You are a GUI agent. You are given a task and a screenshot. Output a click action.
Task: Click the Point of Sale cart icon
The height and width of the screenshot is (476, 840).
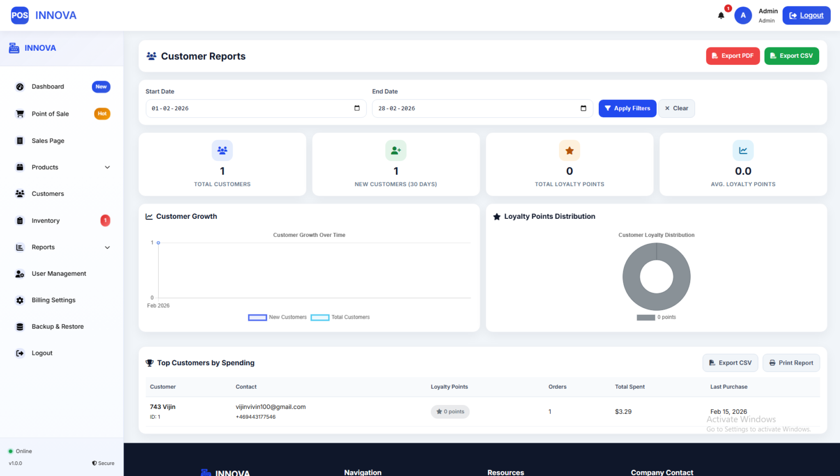20,114
